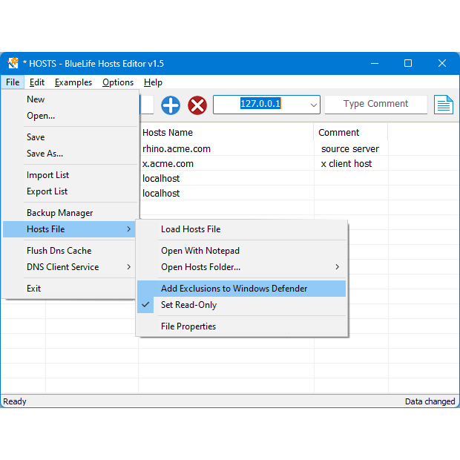
Task: Click the source server comment cell
Action: point(350,148)
